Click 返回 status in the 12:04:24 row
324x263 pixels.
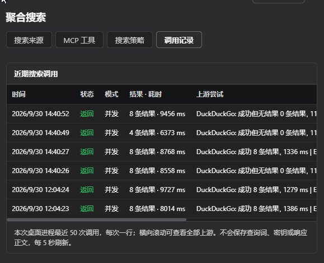point(87,190)
